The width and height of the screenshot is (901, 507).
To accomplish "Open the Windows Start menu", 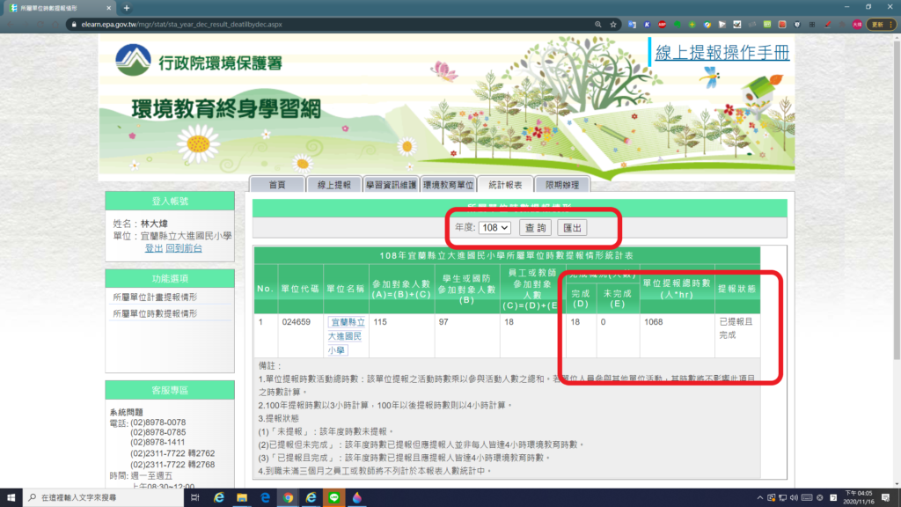I will (x=11, y=497).
